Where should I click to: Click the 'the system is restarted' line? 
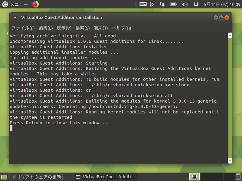(x=41, y=117)
